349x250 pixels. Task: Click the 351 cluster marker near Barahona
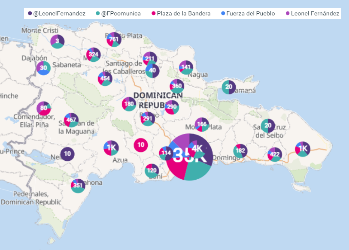[78, 186]
